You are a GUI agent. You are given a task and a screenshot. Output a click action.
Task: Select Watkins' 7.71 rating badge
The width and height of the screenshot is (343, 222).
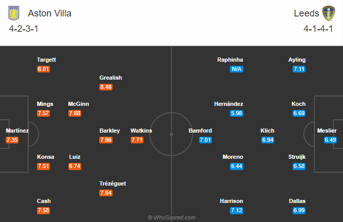coord(137,140)
